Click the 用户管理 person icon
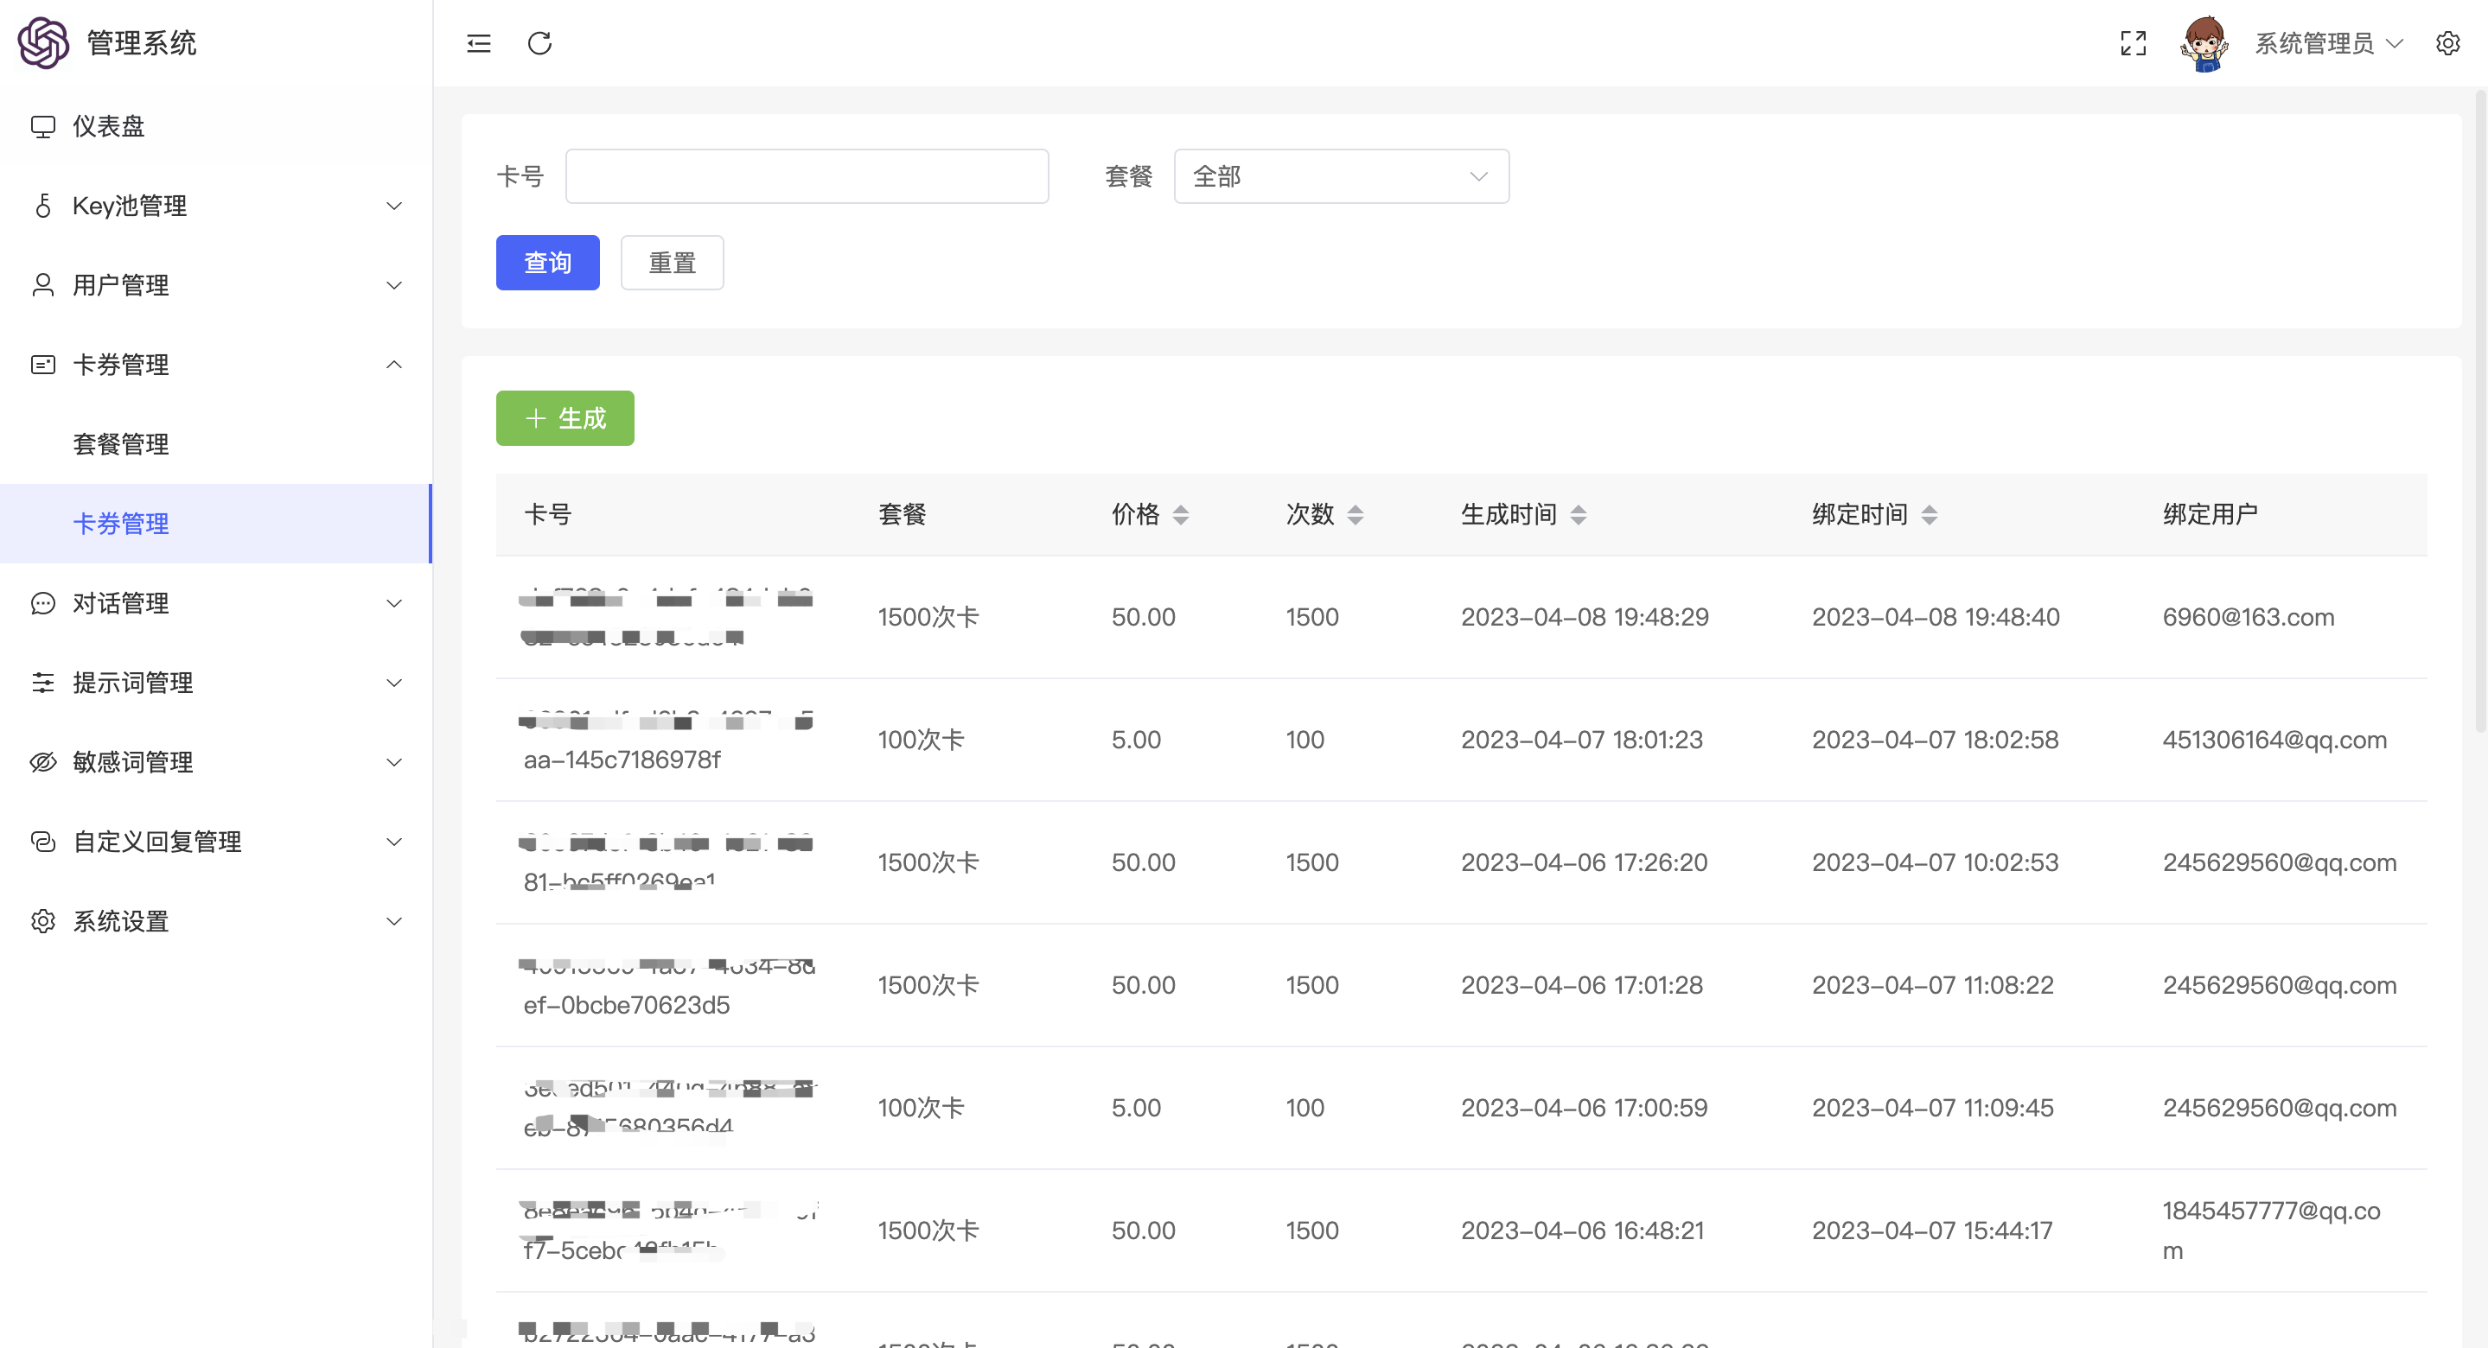Image resolution: width=2488 pixels, height=1348 pixels. [42, 285]
